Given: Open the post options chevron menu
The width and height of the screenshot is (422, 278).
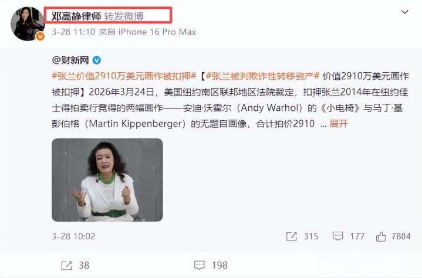Looking at the screenshot, I should coord(404,12).
